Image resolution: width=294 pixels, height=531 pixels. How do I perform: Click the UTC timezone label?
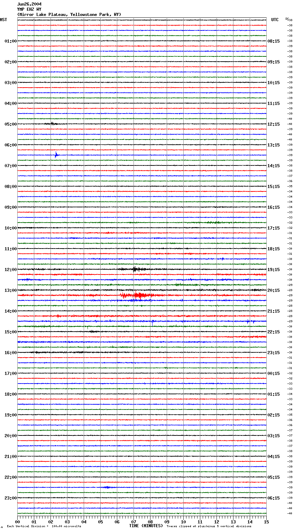pyautogui.click(x=275, y=20)
